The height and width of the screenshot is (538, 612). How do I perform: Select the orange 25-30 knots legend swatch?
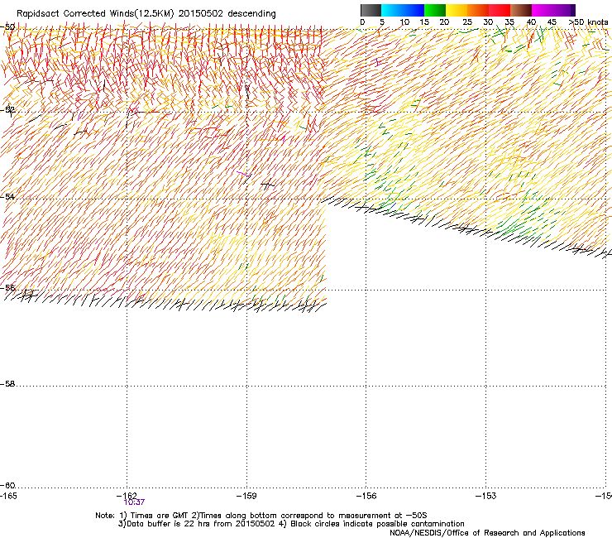[x=478, y=10]
